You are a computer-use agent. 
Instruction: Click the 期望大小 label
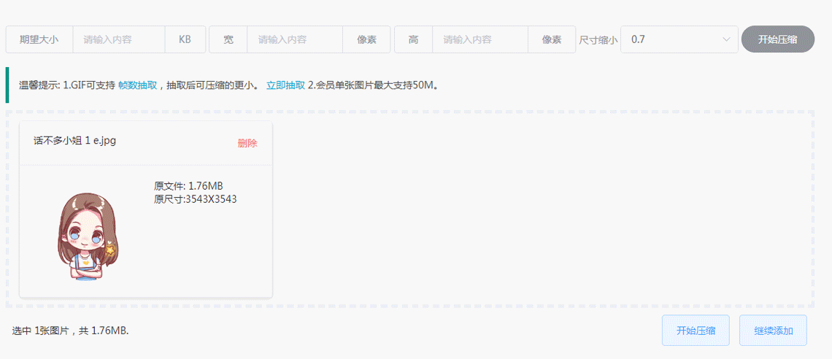click(39, 39)
